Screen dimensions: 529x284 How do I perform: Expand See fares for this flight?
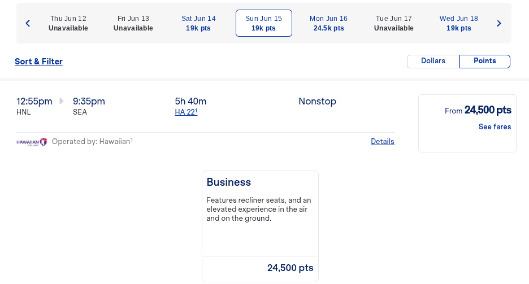point(495,127)
